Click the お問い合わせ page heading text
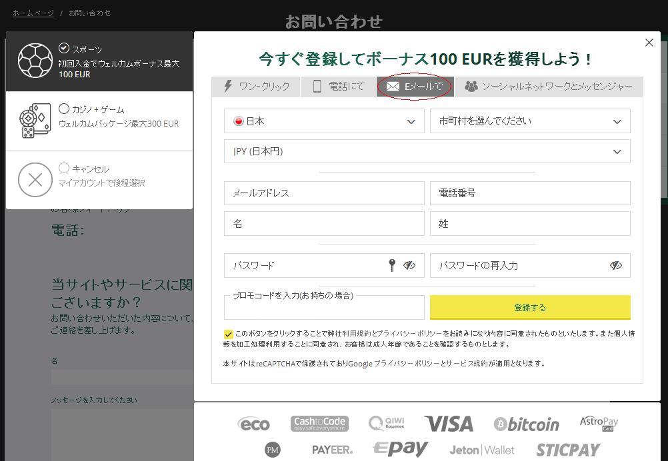This screenshot has height=461, width=668. [333, 21]
